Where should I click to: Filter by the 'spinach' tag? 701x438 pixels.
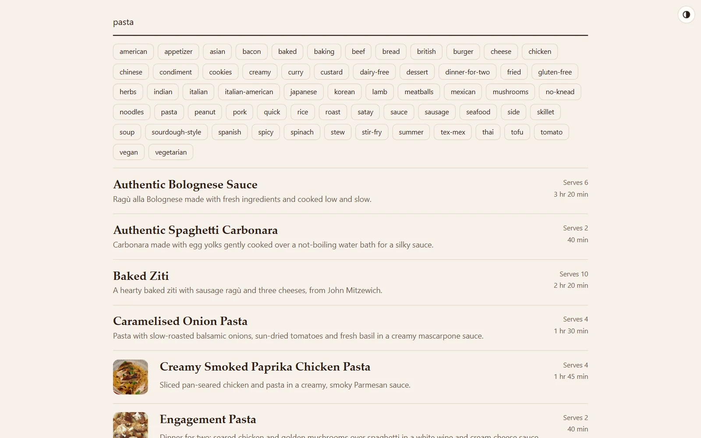coord(302,132)
